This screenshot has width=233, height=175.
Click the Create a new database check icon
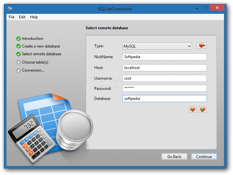18,46
